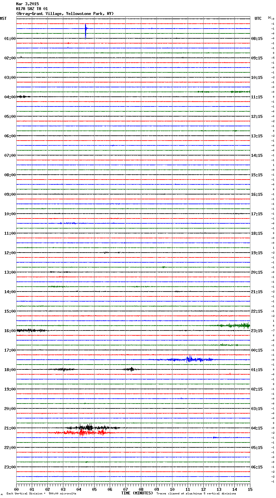Click the 10:15 UTC time label

pos(257,78)
